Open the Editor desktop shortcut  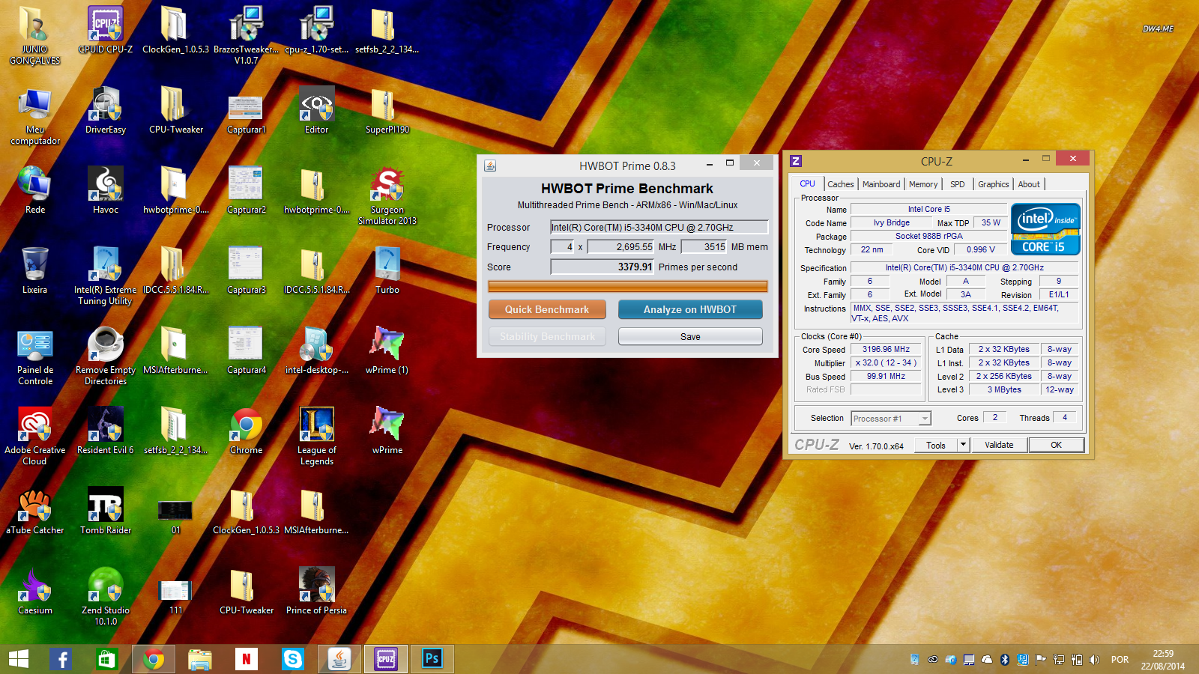tap(317, 110)
